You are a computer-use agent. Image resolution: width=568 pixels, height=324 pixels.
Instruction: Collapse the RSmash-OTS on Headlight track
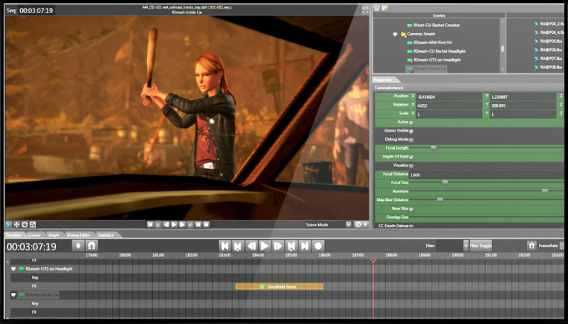click(x=13, y=268)
